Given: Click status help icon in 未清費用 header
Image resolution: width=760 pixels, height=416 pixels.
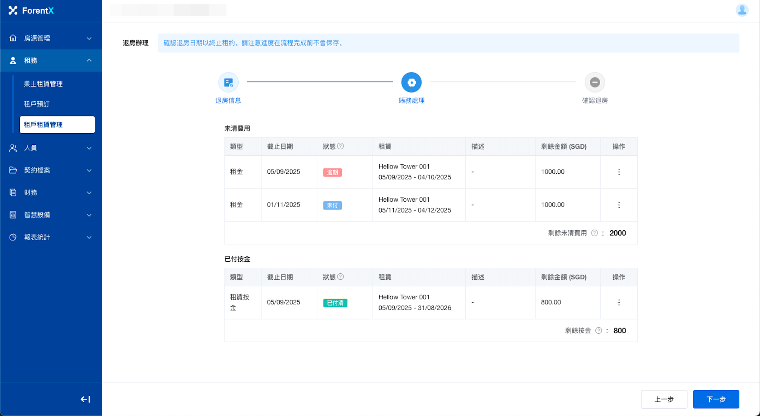Looking at the screenshot, I should [340, 146].
